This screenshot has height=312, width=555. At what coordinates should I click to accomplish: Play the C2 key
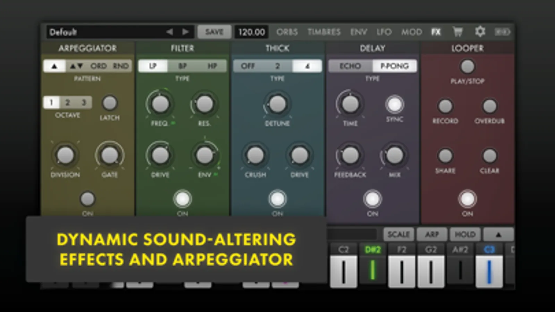click(x=343, y=265)
